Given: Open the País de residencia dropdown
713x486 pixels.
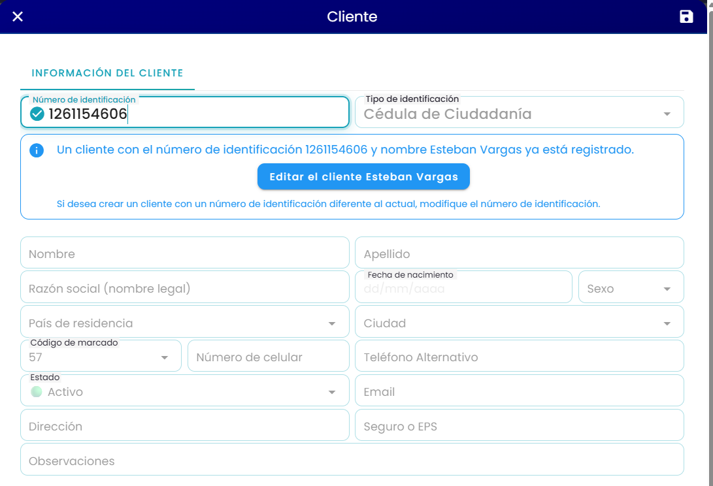Looking at the screenshot, I should coord(184,321).
